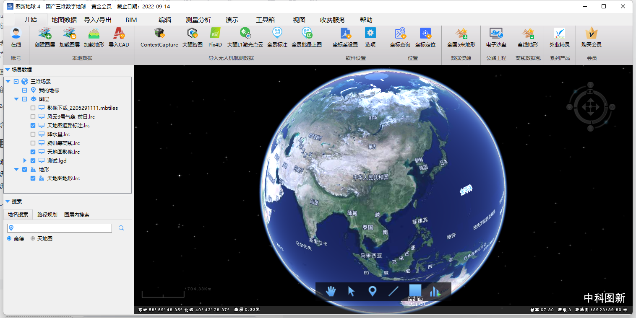Enable 影像下载_2205291111.mbtiles layer checkbox
This screenshot has width=636, height=318.
[x=33, y=108]
